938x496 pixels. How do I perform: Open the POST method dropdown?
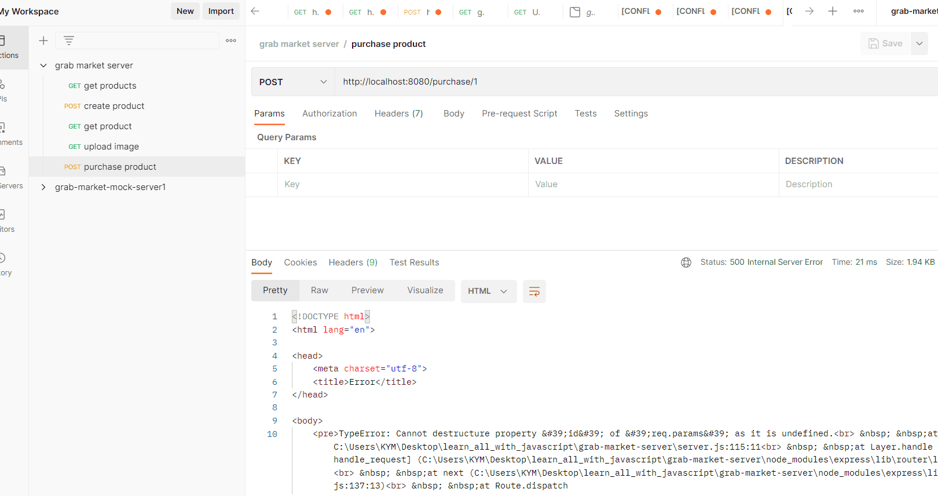pos(293,82)
